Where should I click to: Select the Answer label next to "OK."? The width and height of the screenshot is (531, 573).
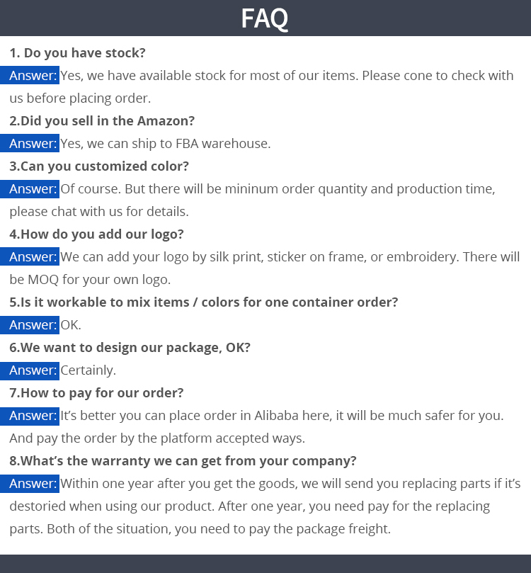(33, 325)
